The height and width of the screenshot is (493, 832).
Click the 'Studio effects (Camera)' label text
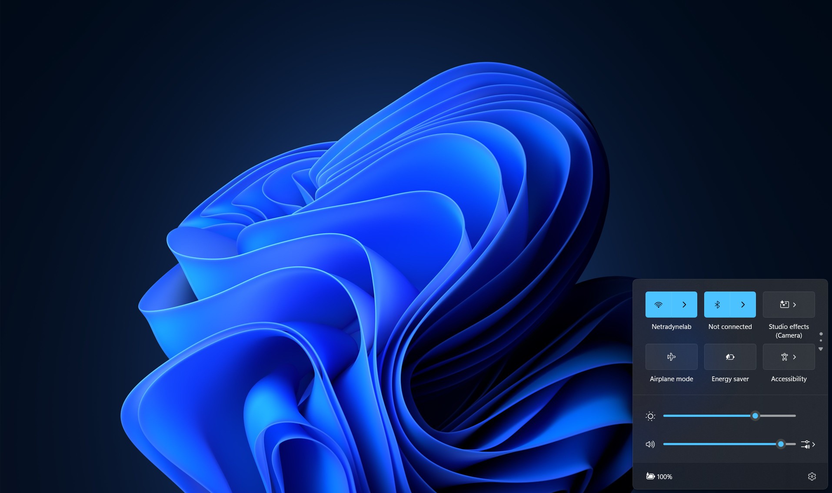tap(789, 331)
